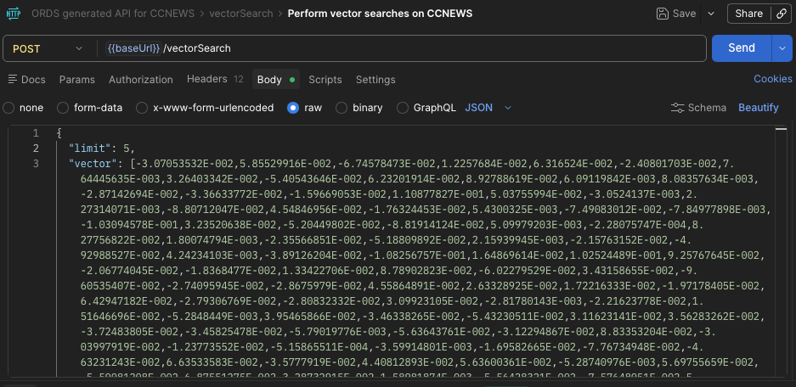
Task: Choose x-www-form-urlencoded body type
Action: [x=141, y=108]
